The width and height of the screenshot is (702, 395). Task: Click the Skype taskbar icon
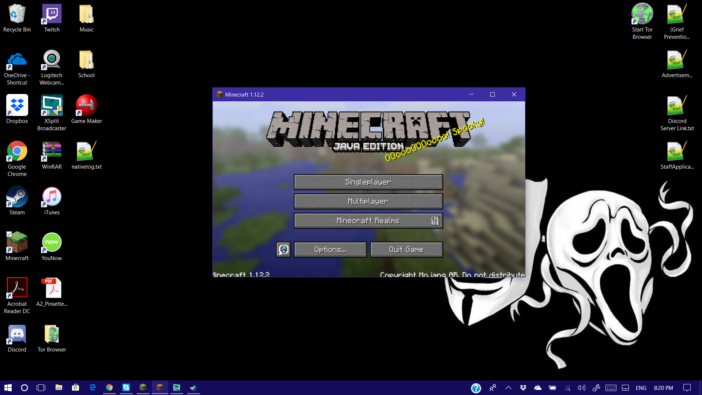126,388
